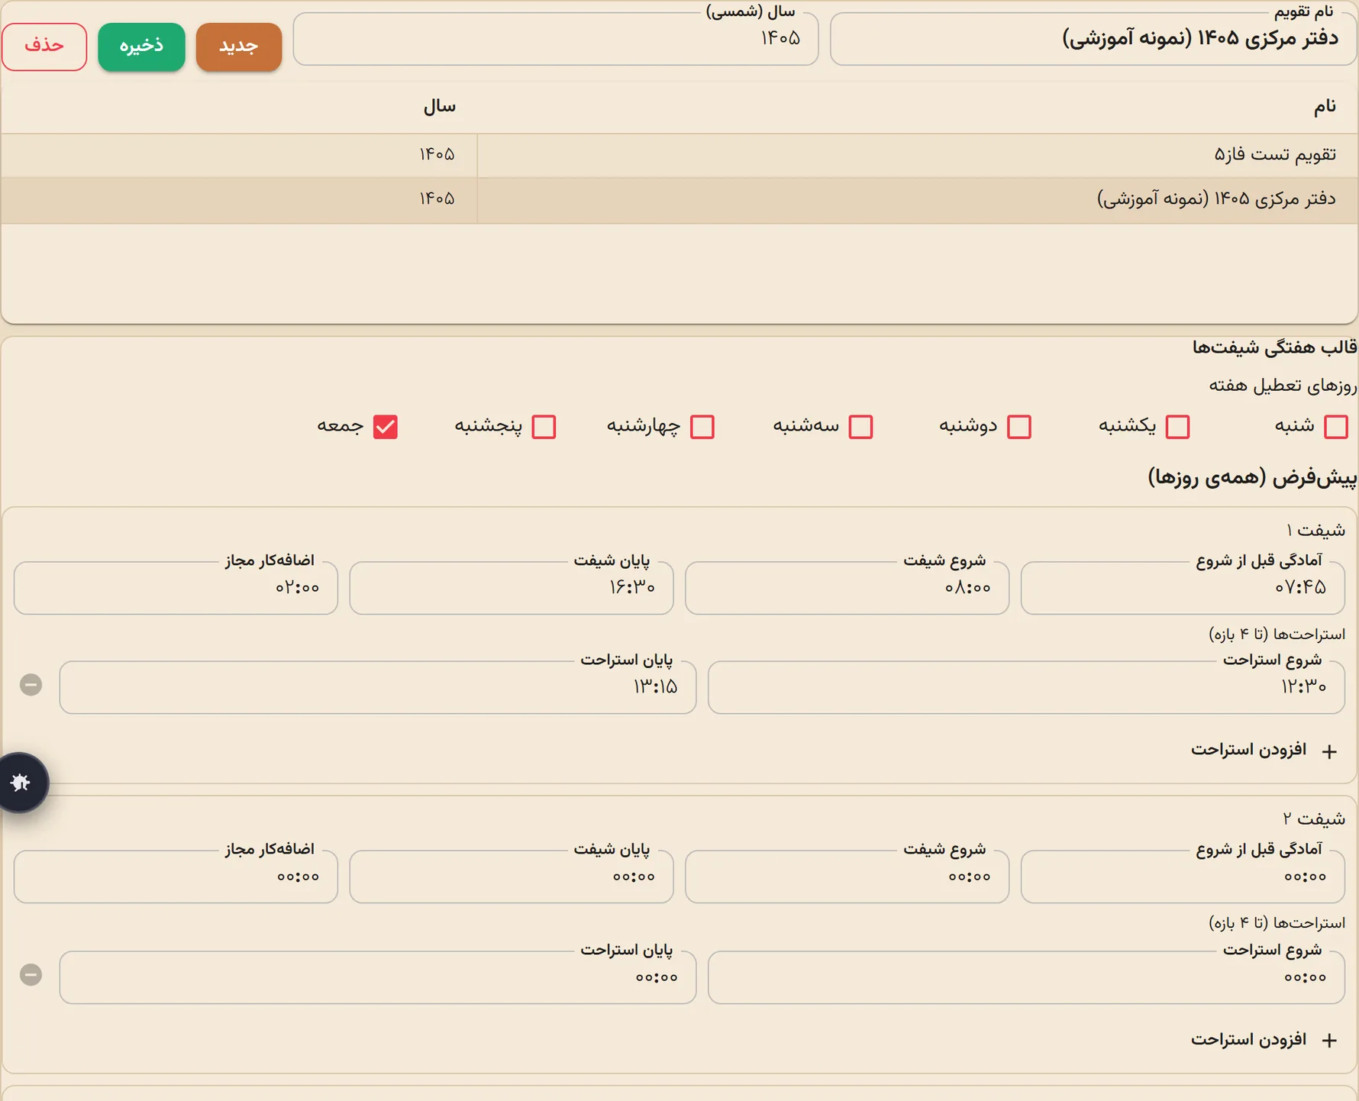Click the plus icon to add break in شیفت ۱
Screen dimensions: 1359x1101
[1329, 751]
